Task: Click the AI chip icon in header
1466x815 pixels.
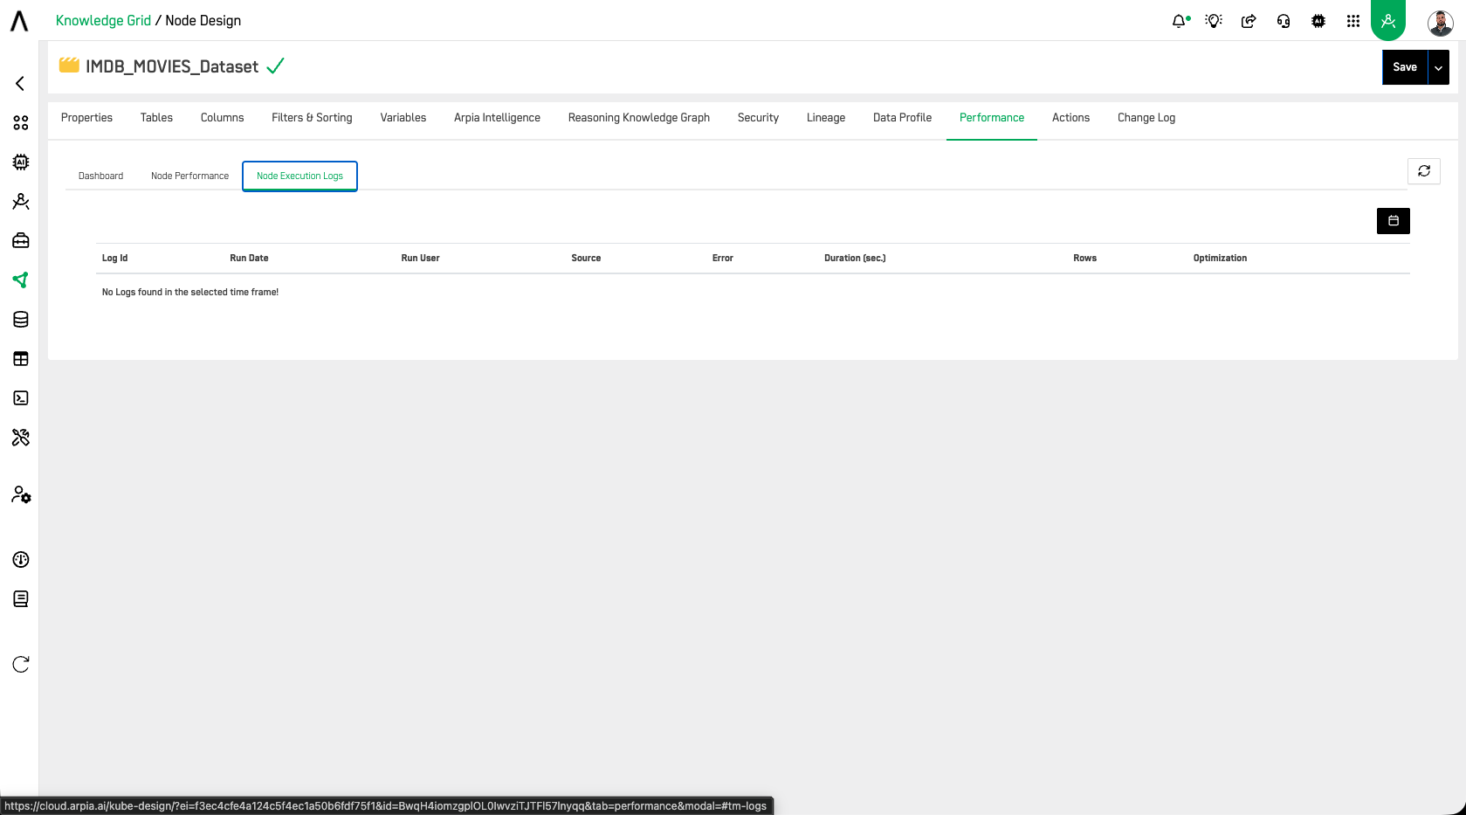Action: point(1318,21)
